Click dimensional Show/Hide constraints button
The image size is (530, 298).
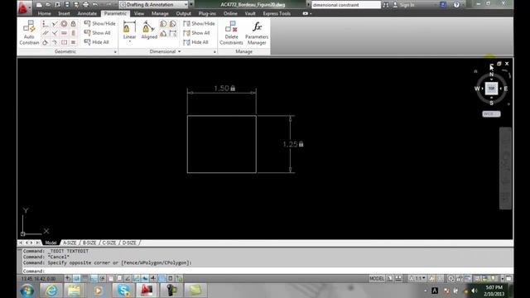pyautogui.click(x=199, y=23)
